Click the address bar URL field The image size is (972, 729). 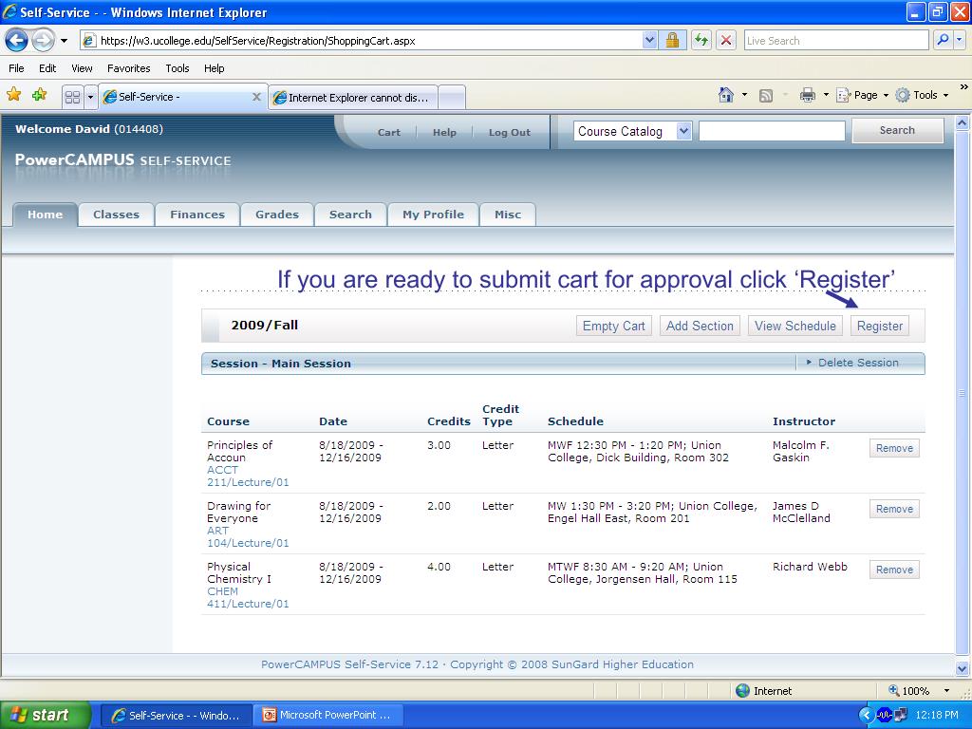pyautogui.click(x=362, y=41)
